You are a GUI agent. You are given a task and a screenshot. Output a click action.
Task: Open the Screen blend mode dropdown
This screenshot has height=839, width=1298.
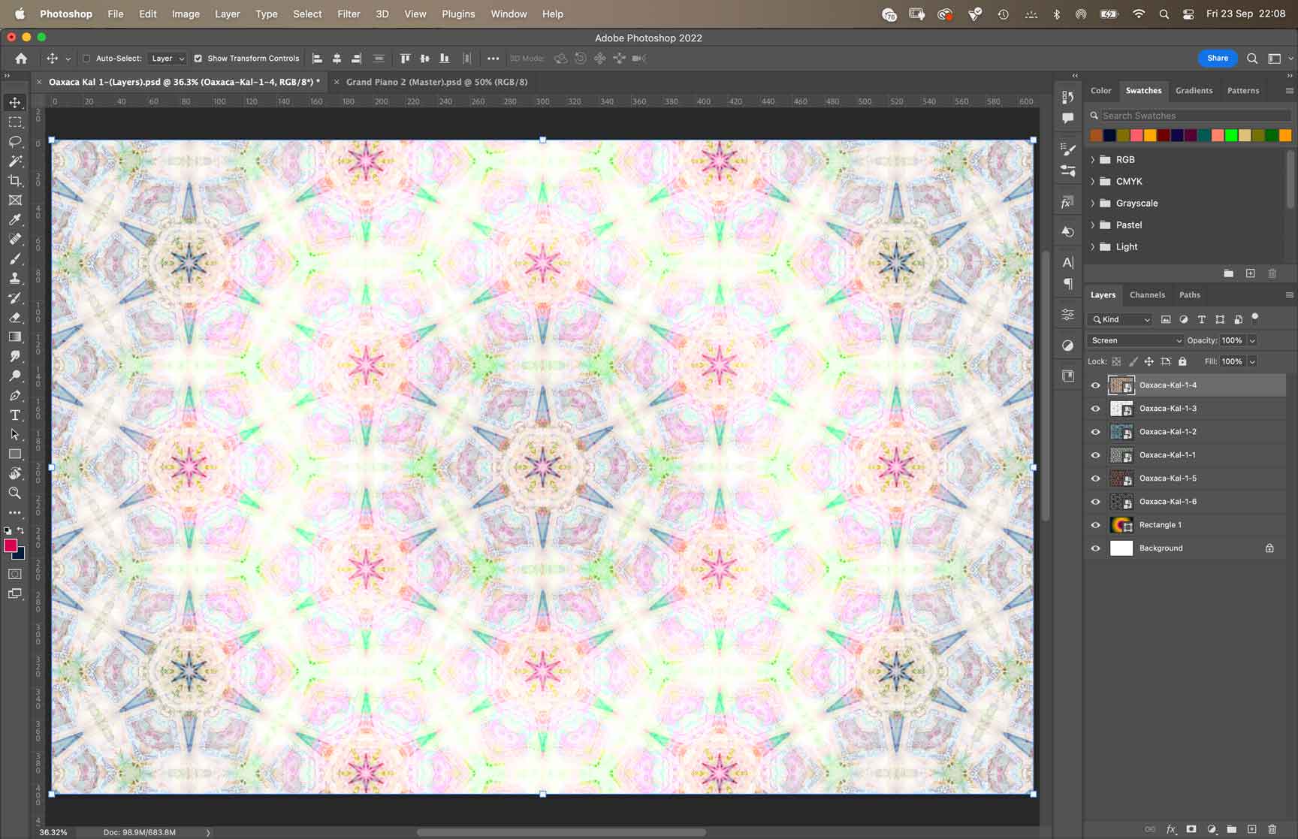pos(1135,340)
